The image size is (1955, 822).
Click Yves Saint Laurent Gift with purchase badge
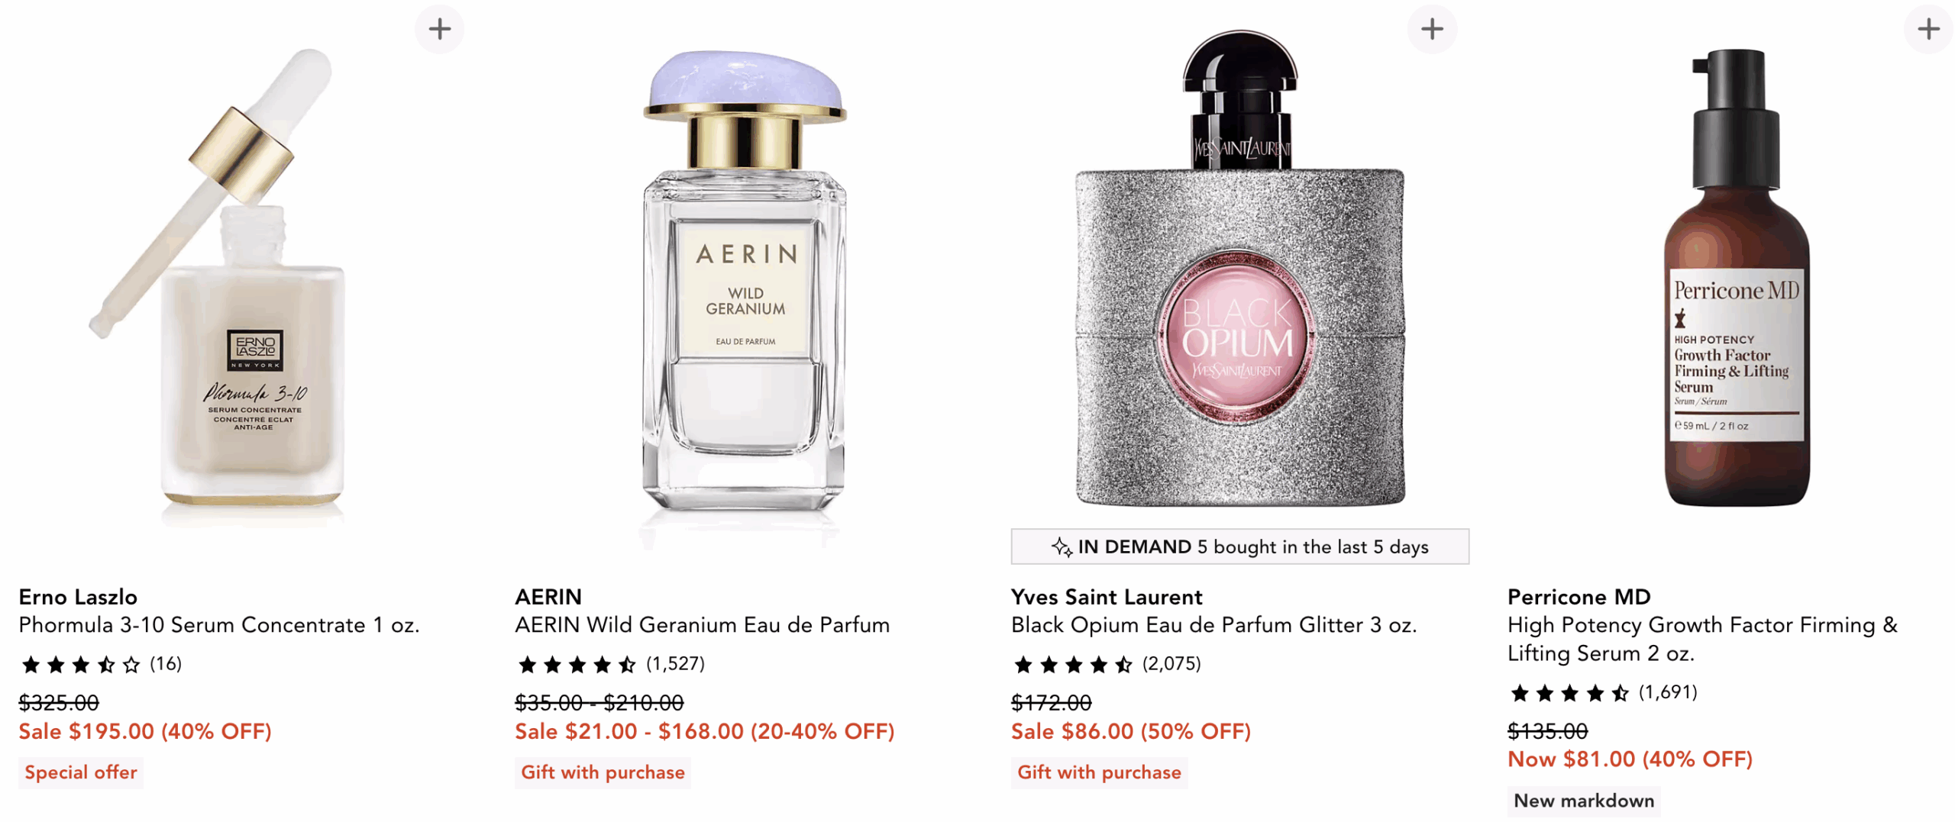[1099, 772]
